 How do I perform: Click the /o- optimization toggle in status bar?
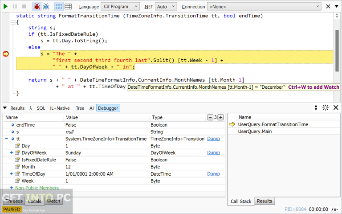click(334, 210)
